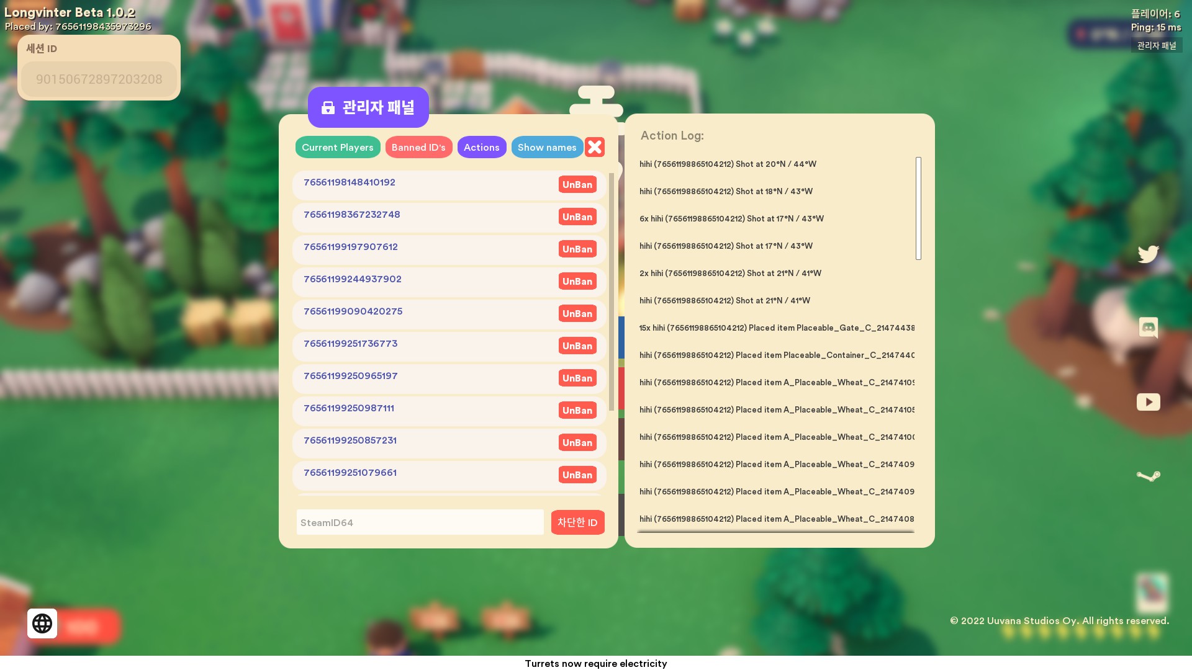
Task: Click the SteamID64 input field
Action: [420, 522]
